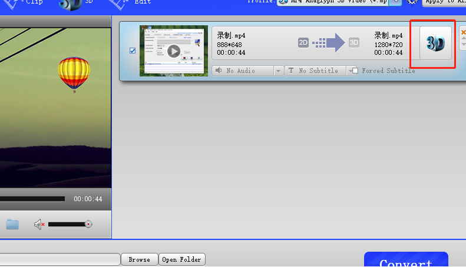Click the output file name 录制.mp4

click(388, 36)
